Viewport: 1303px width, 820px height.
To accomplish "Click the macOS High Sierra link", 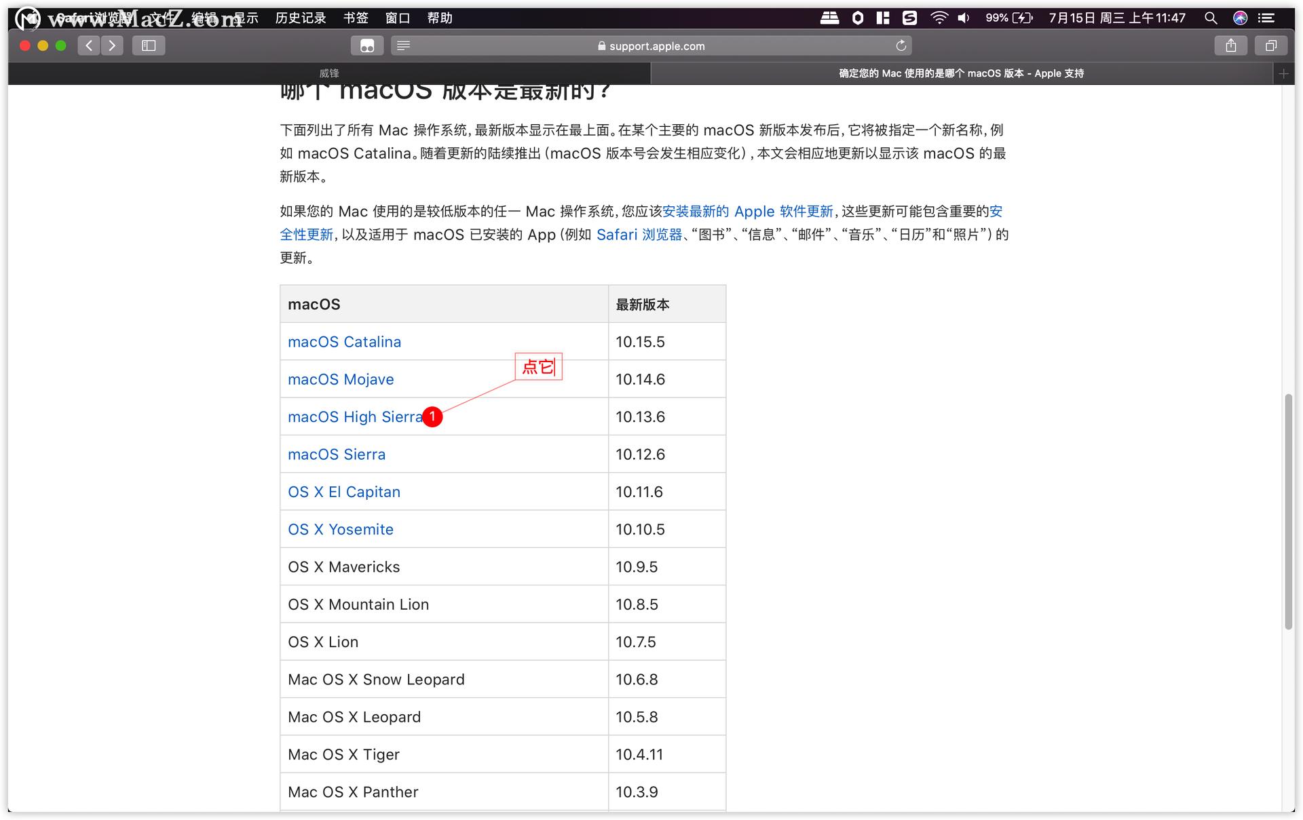I will 354,416.
